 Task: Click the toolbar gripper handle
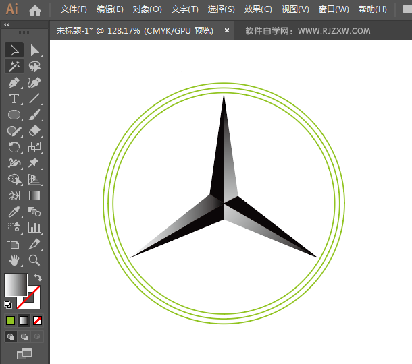coord(24,32)
